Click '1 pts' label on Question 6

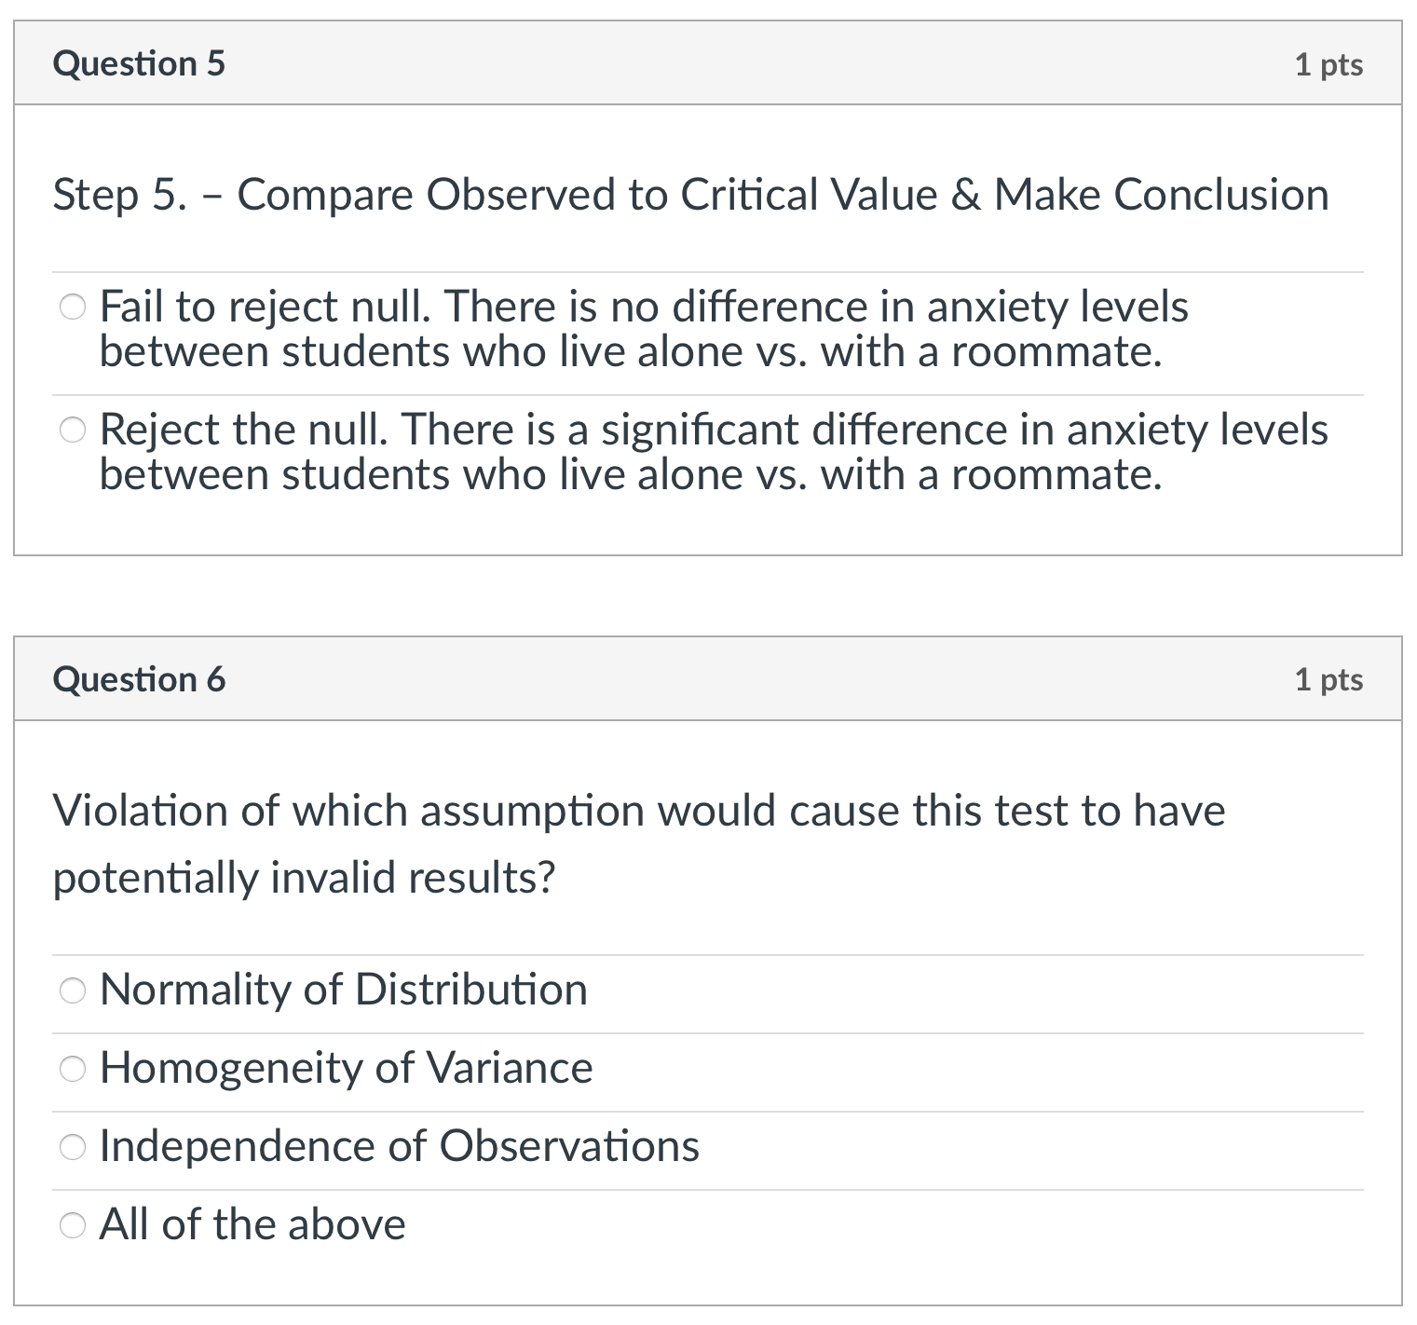point(1327,679)
